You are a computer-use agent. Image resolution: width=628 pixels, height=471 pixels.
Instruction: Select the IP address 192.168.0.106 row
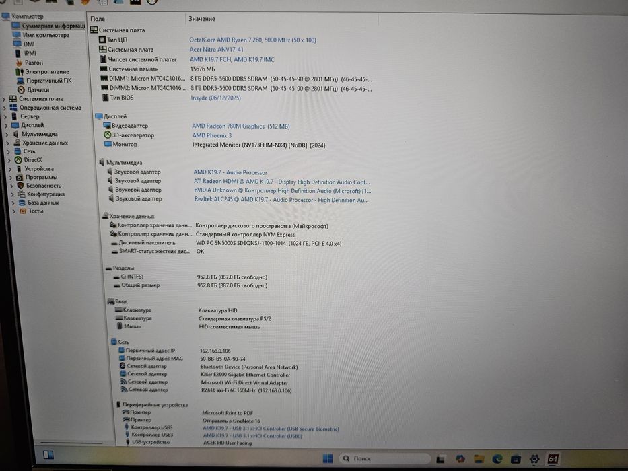[174, 351]
